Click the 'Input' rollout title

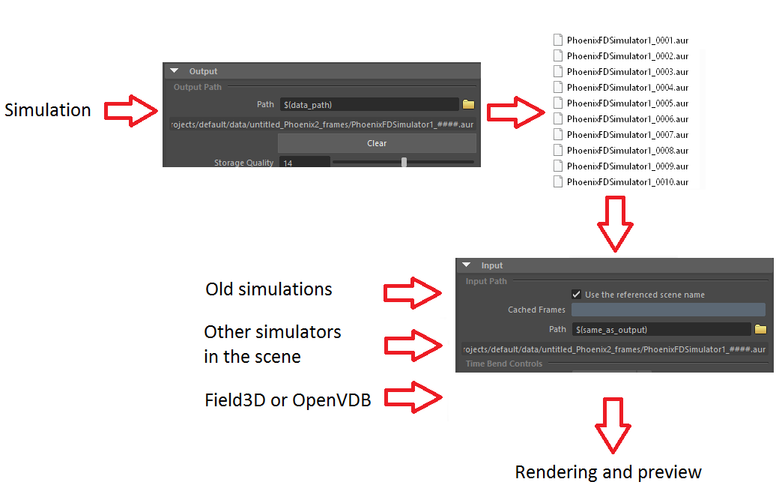[x=491, y=265]
